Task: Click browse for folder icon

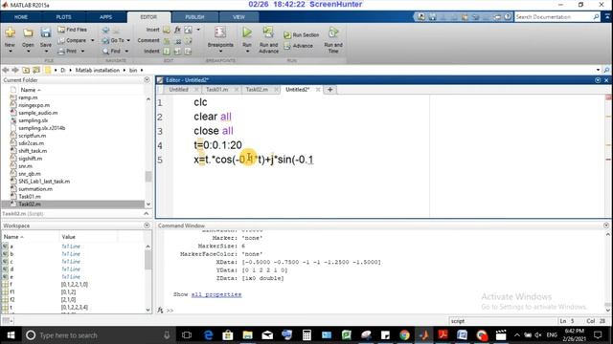Action: (36, 70)
